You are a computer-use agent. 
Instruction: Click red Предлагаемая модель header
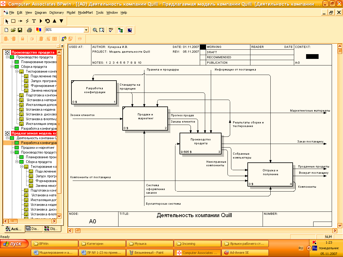point(34,133)
